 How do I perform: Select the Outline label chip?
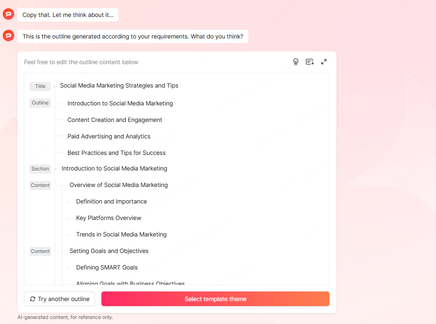tap(40, 103)
